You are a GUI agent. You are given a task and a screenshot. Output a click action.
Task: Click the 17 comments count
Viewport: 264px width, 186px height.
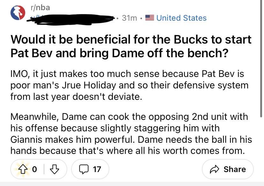click(x=97, y=169)
